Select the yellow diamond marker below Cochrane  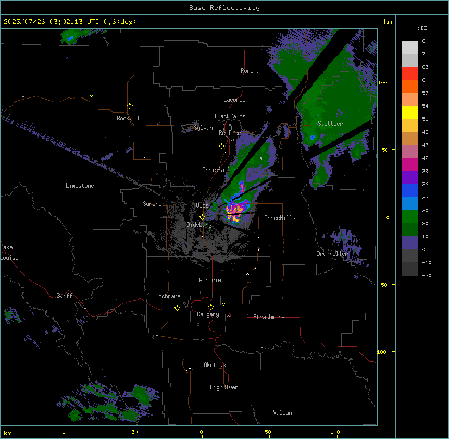(x=177, y=308)
